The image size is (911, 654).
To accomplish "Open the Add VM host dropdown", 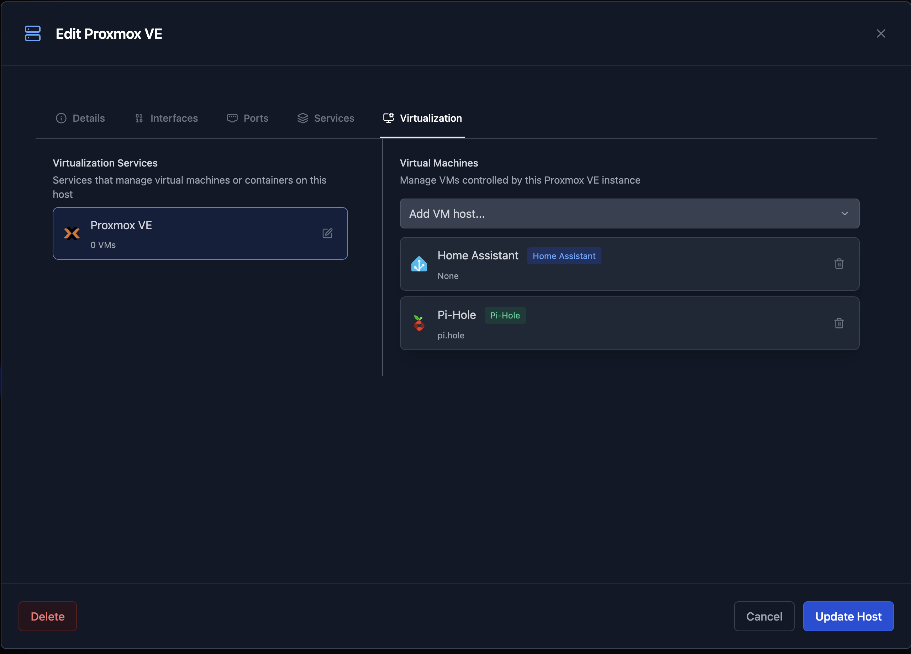I will 630,214.
